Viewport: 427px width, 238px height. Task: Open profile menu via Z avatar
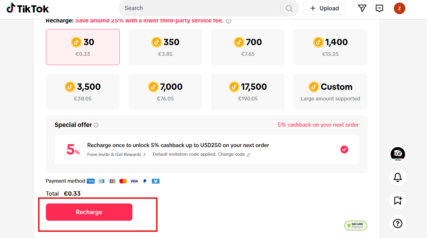399,8
